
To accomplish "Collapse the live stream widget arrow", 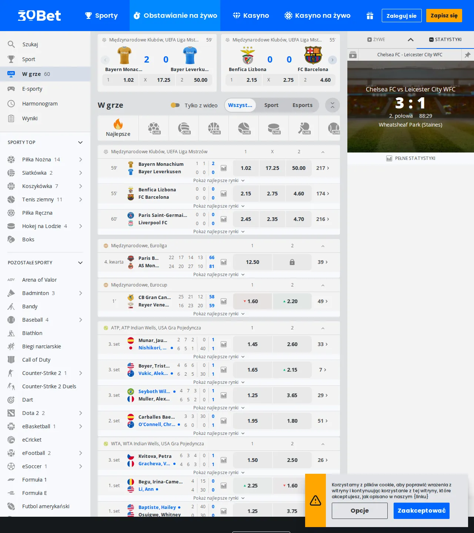I will 410,40.
